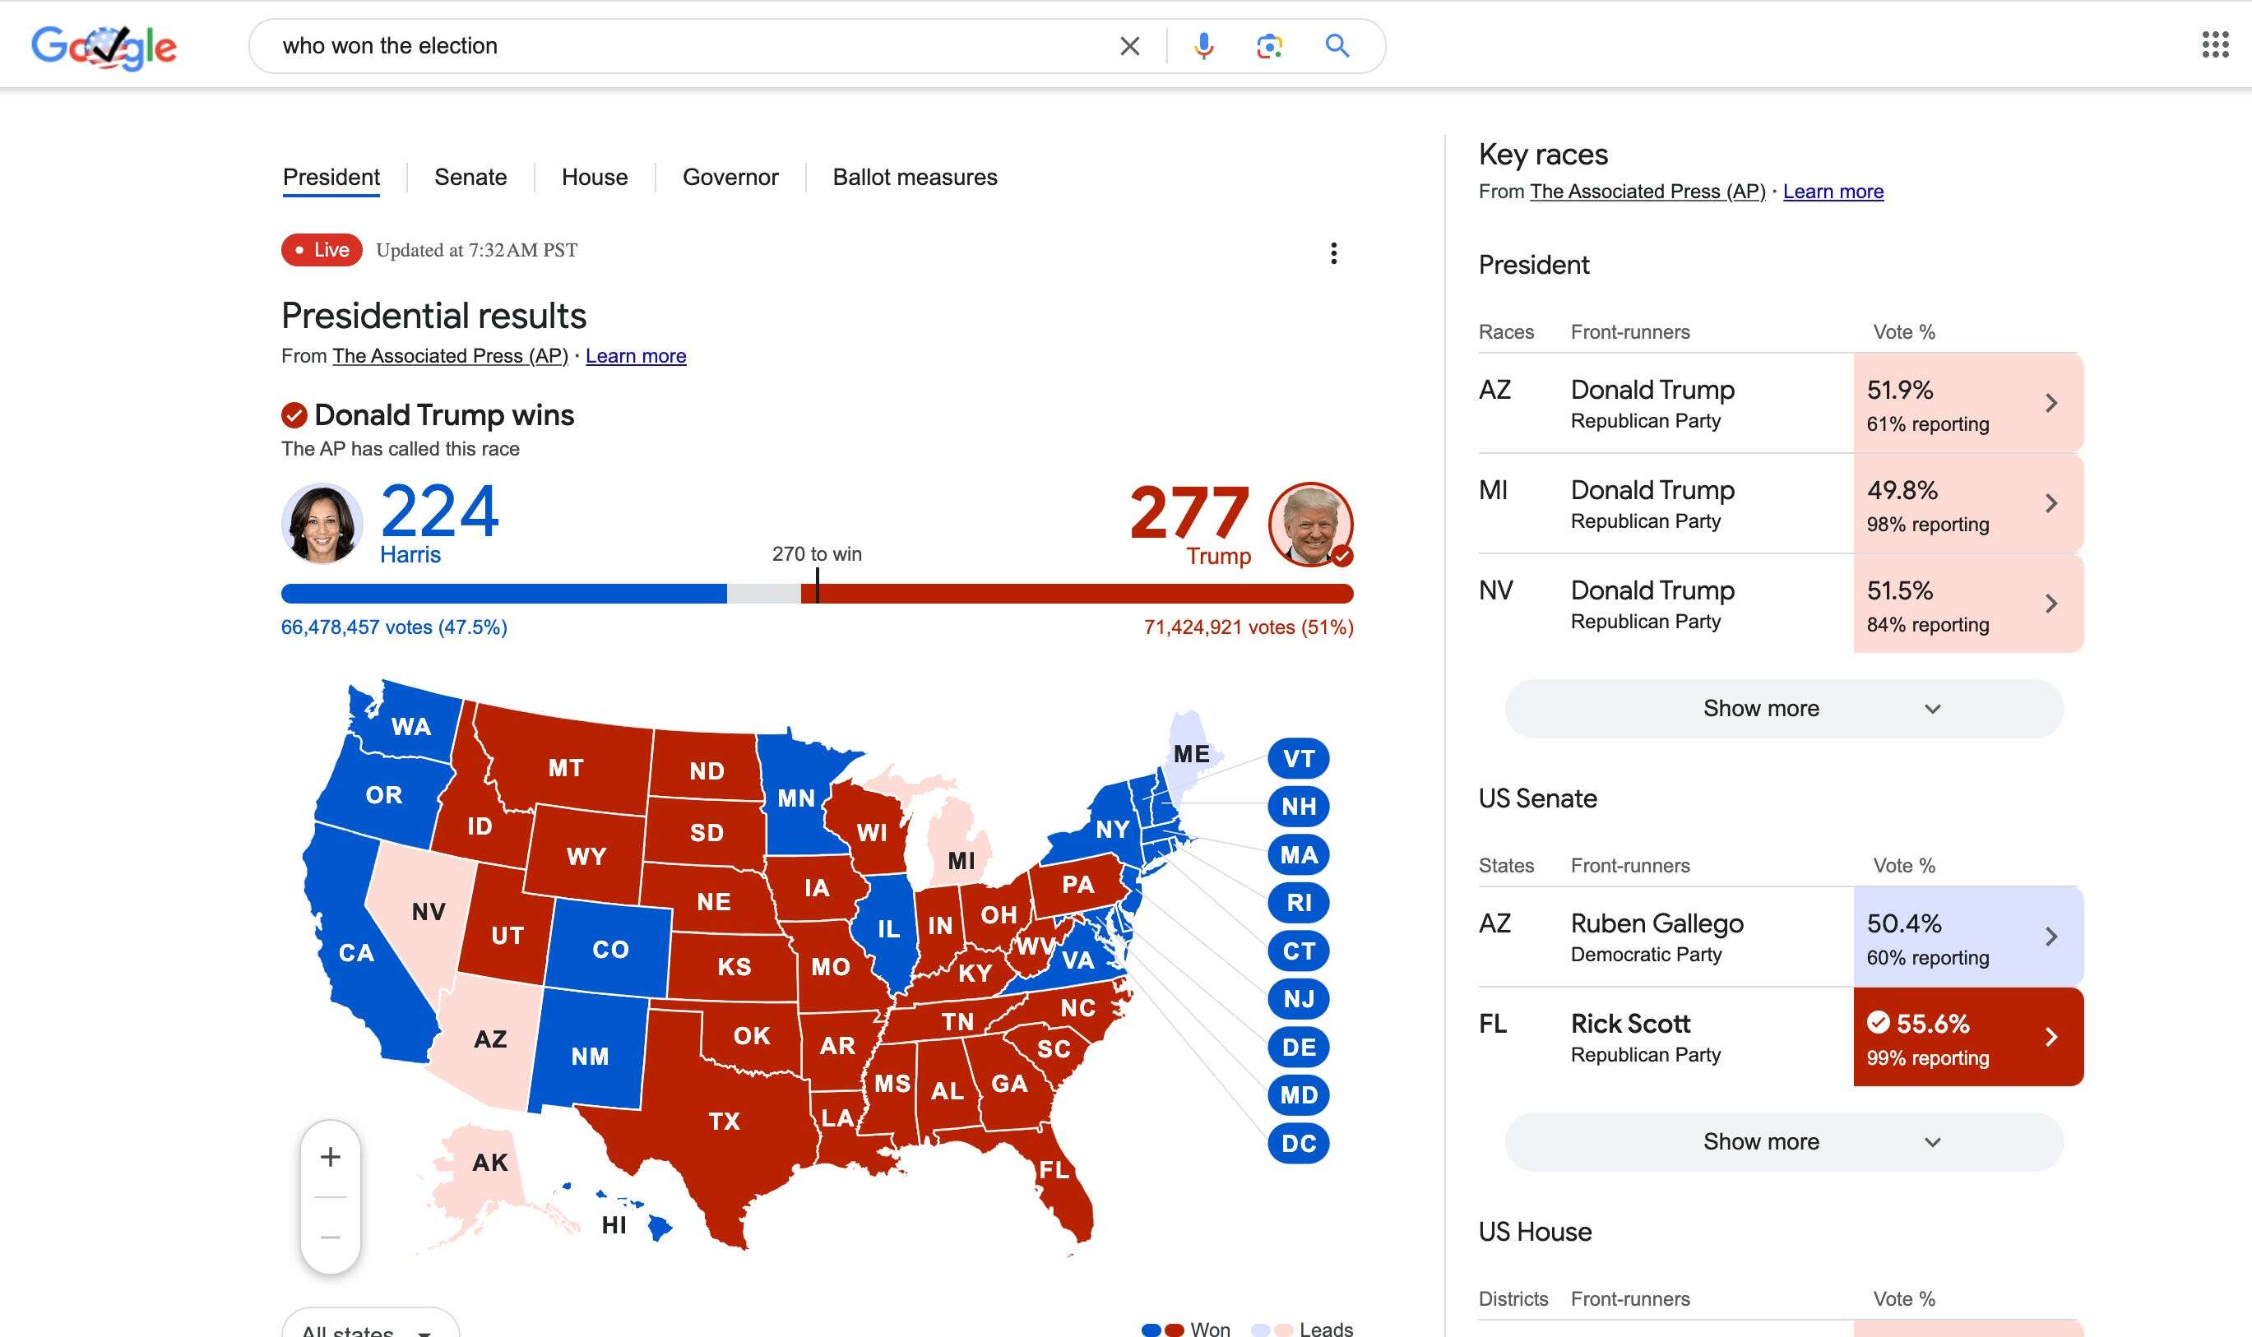Click the Google search magnifying glass icon

click(1337, 44)
